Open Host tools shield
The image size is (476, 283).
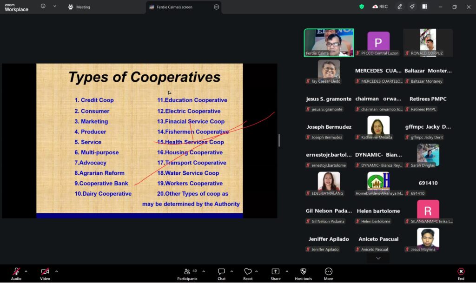tap(304, 272)
